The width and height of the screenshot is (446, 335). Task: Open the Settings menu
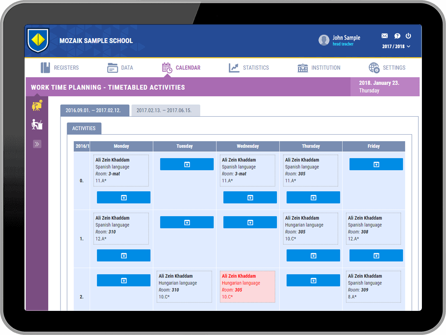point(387,68)
